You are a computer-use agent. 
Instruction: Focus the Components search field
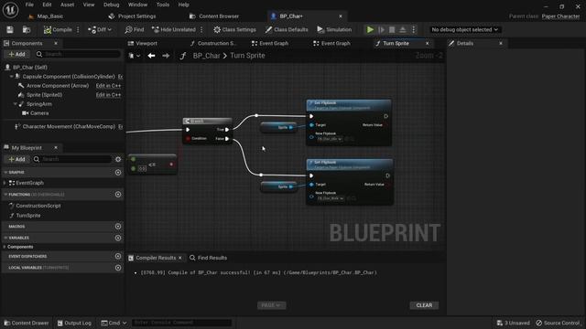pyautogui.click(x=78, y=54)
